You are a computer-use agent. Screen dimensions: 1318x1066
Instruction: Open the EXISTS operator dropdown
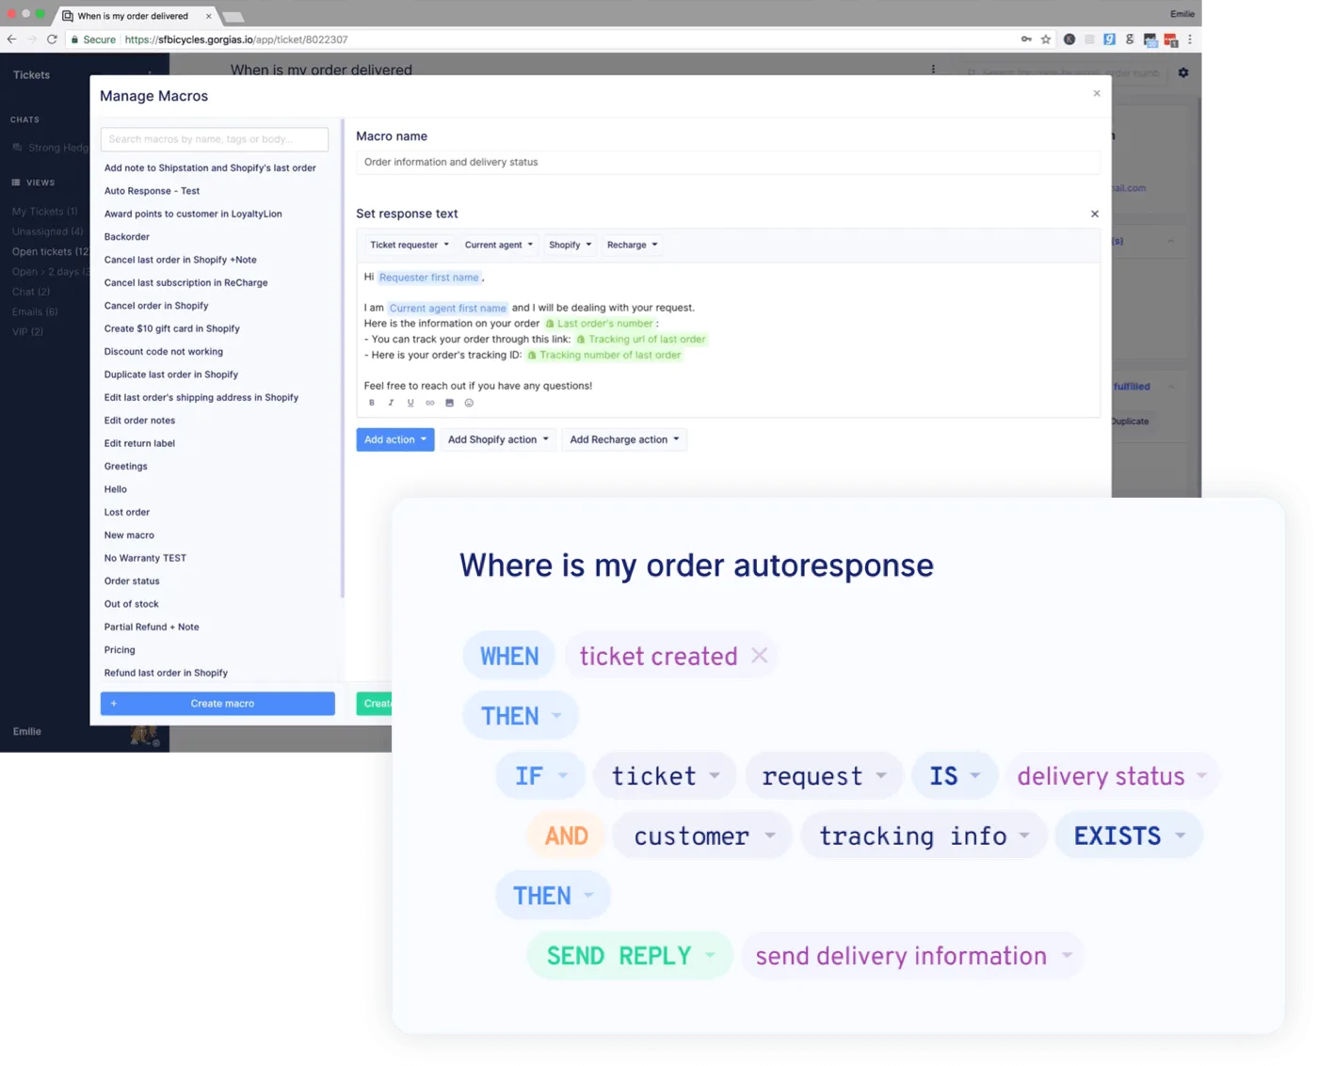coord(1129,835)
